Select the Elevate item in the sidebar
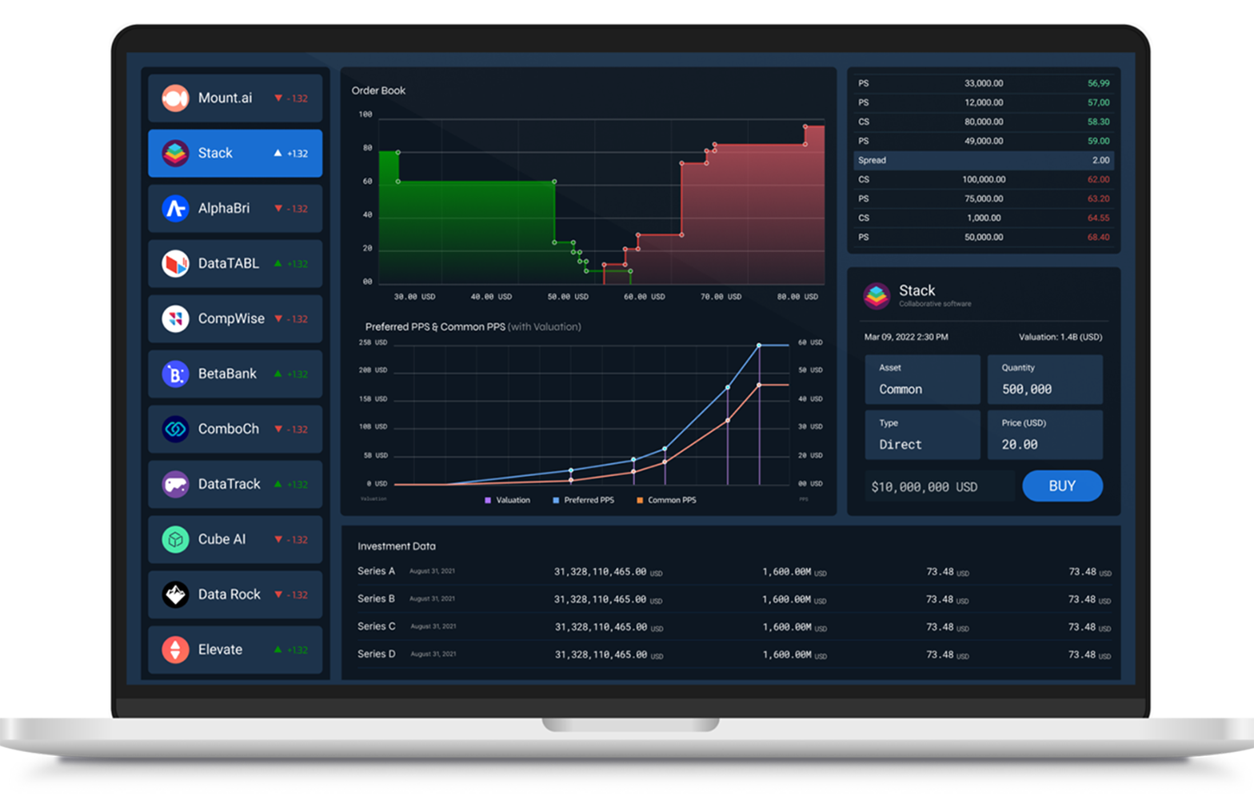The width and height of the screenshot is (1254, 800). tap(235, 650)
